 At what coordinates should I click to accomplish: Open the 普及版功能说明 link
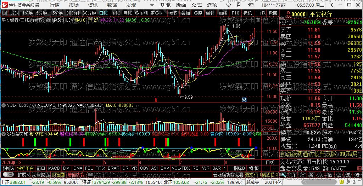[x=228, y=174]
